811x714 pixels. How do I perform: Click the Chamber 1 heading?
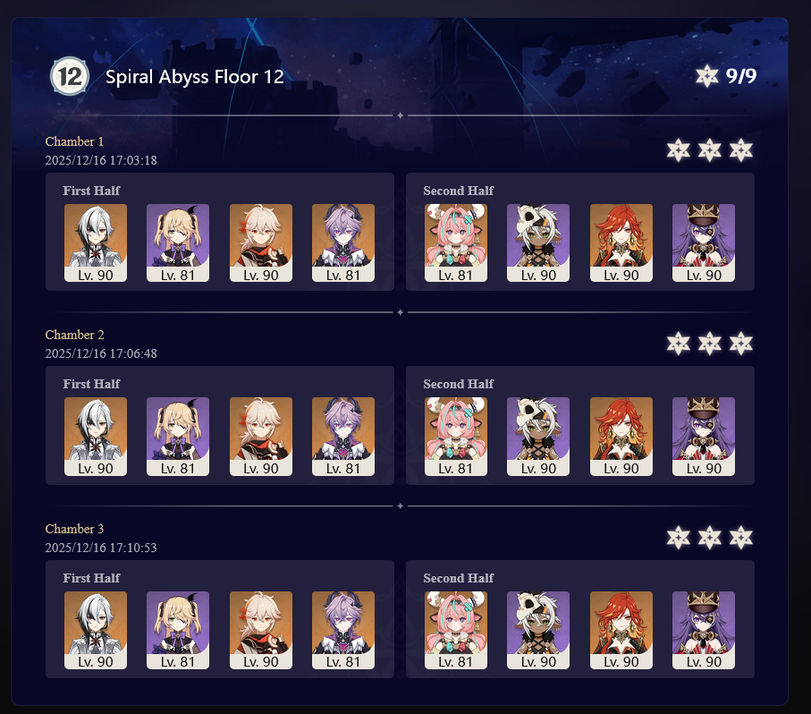(x=74, y=141)
